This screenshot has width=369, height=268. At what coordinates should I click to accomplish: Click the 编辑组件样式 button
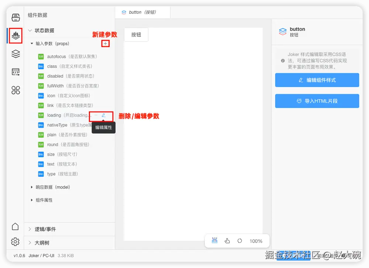pyautogui.click(x=317, y=80)
